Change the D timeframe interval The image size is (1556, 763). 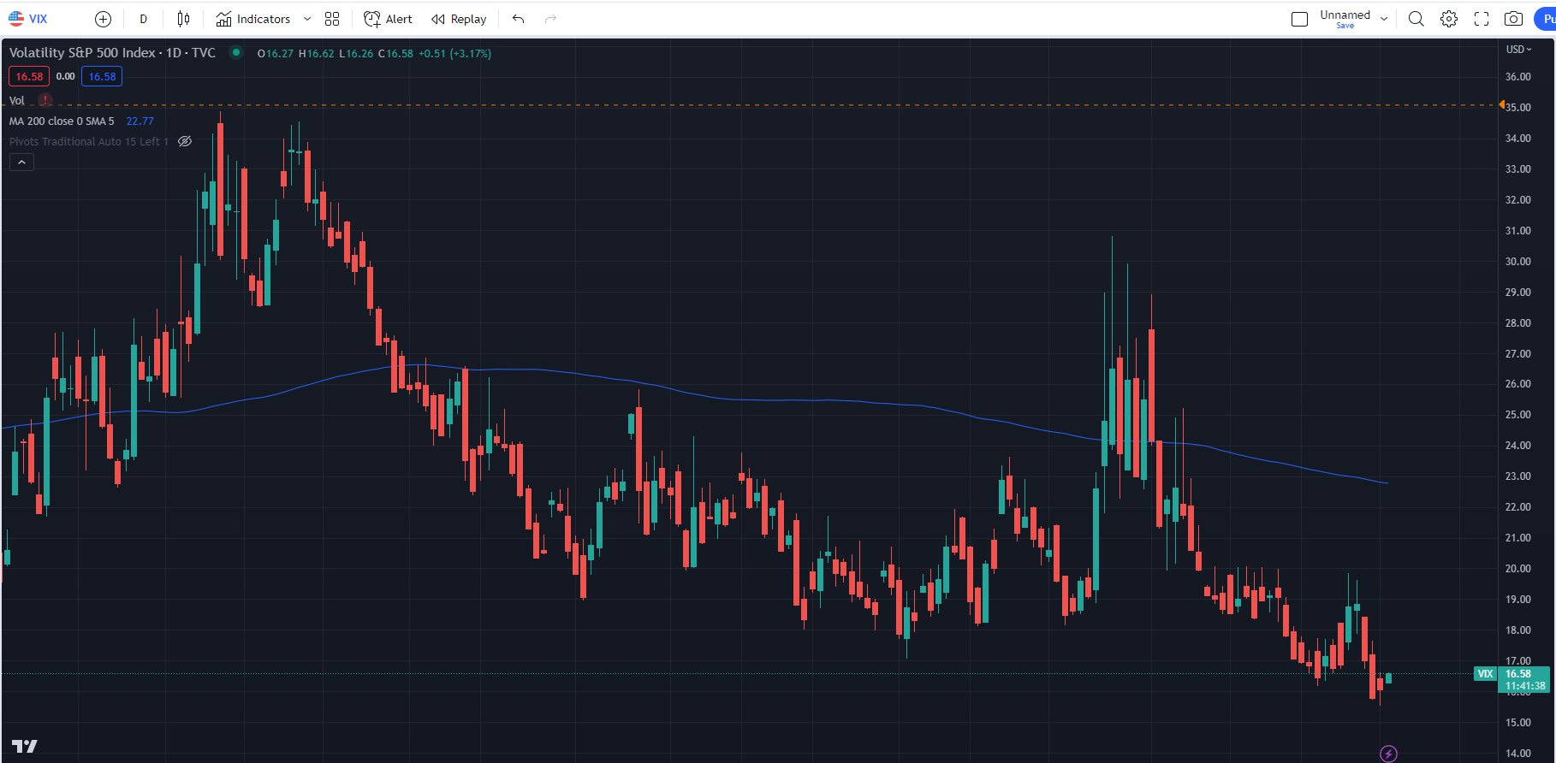tap(143, 19)
